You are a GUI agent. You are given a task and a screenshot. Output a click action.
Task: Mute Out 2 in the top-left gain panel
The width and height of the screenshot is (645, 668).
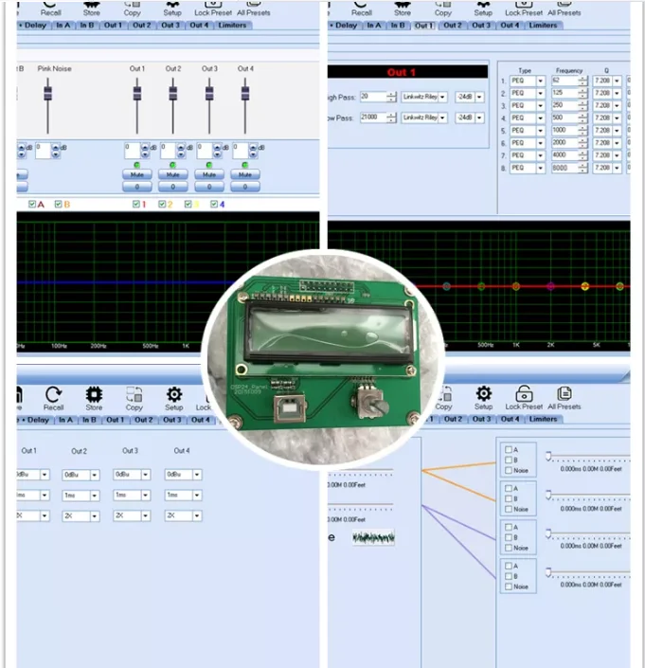click(172, 174)
